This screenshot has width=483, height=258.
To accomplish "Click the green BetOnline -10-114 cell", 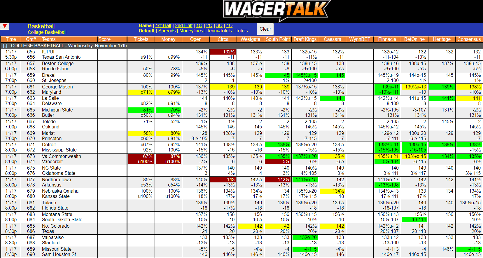I will pos(414,220).
